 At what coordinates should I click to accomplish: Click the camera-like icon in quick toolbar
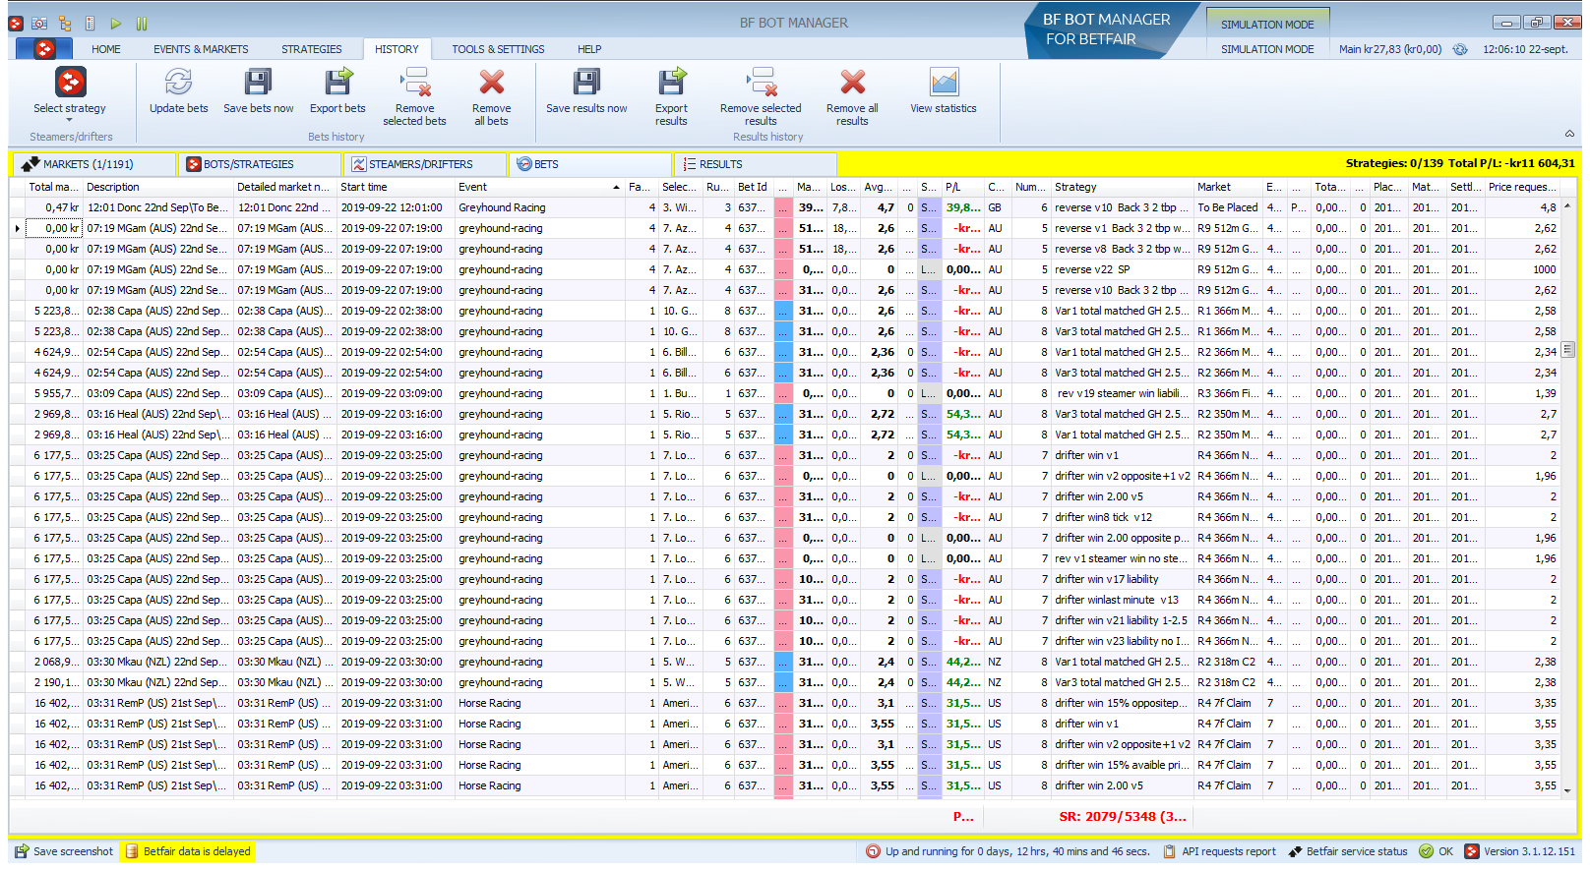coord(39,23)
